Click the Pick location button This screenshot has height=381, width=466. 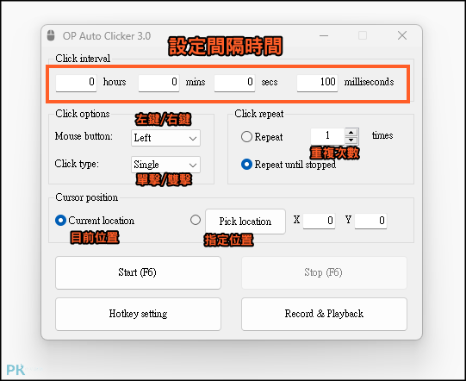[x=245, y=222]
